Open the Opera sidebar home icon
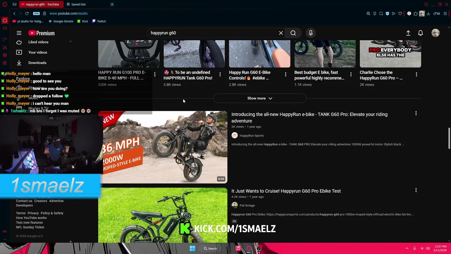 (x=5, y=20)
